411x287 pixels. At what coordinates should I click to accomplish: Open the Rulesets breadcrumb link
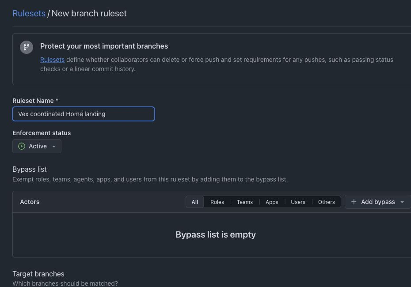point(29,13)
